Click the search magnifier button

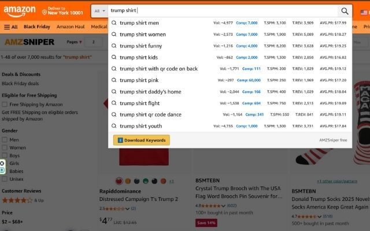(x=345, y=11)
